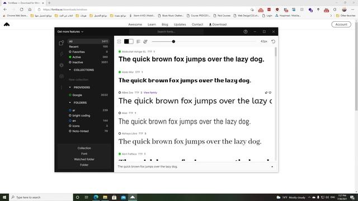Open Microsoft Store from taskbar
The image size is (358, 201).
coord(114,197)
